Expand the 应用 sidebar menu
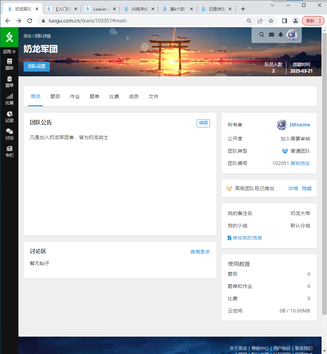Screen dimensions: 327x354 tap(9, 52)
